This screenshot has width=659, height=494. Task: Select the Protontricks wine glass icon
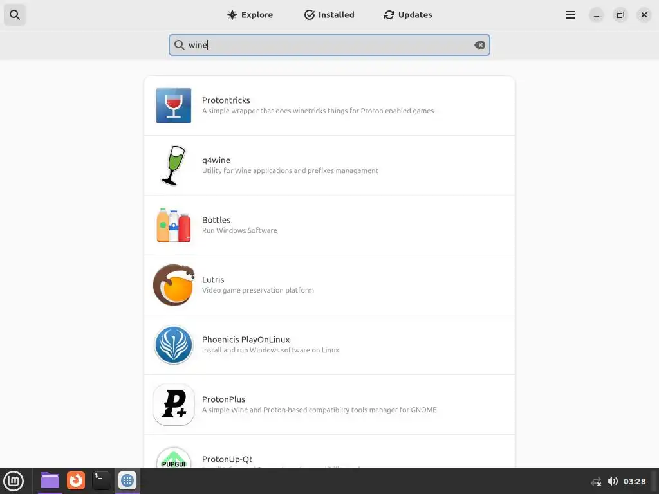pyautogui.click(x=174, y=105)
